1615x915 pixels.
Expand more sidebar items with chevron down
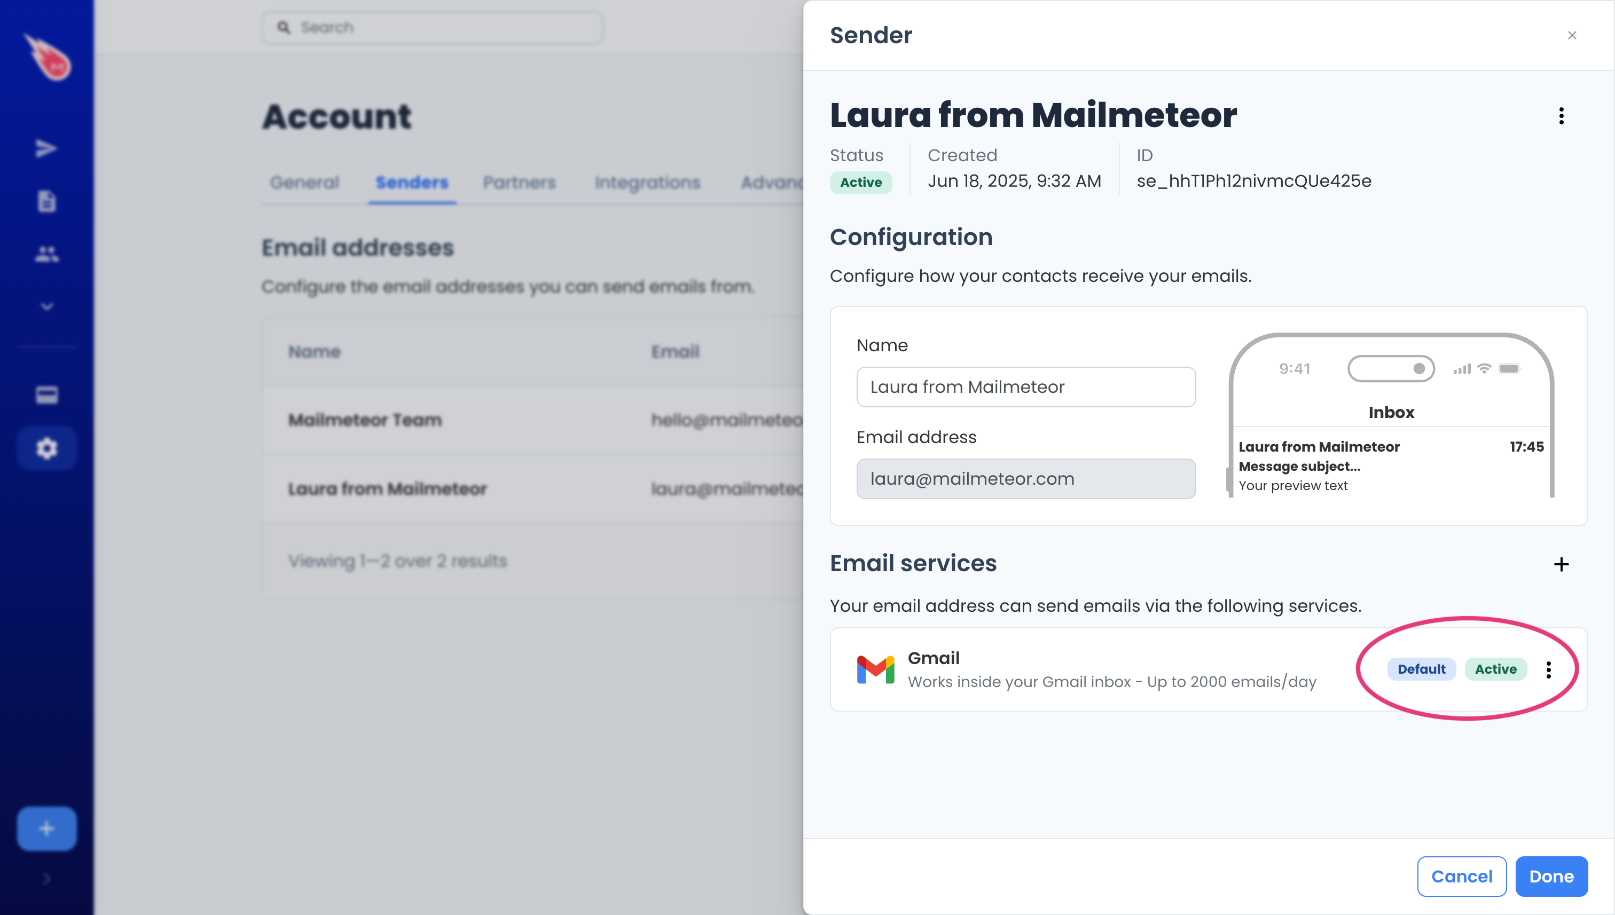pyautogui.click(x=46, y=306)
